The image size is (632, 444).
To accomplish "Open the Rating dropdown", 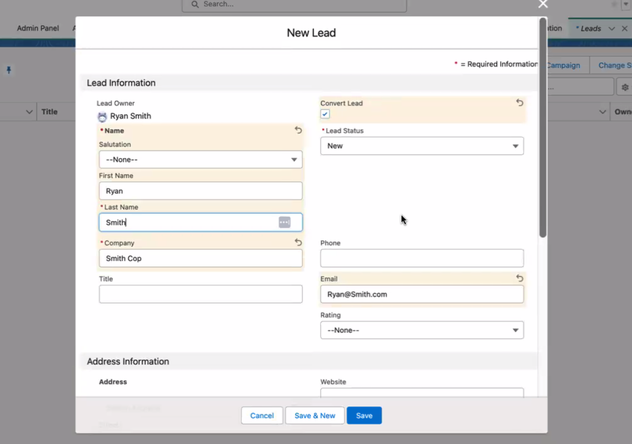I will click(421, 330).
